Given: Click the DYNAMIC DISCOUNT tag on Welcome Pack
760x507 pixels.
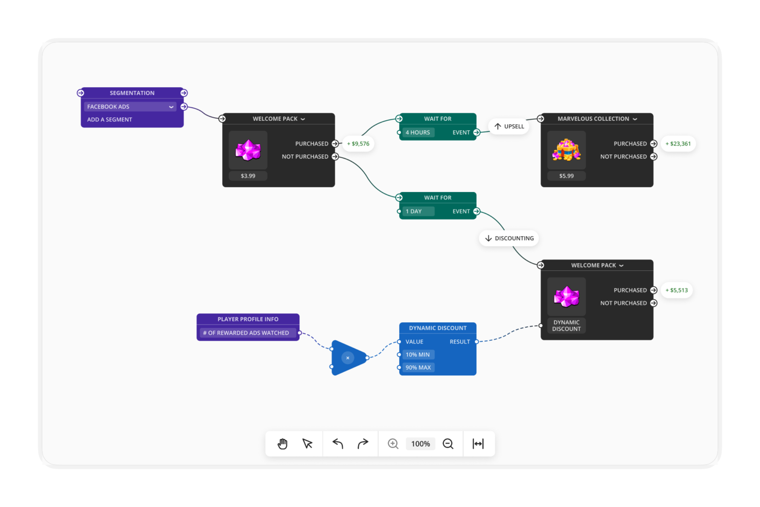Looking at the screenshot, I should click(566, 325).
